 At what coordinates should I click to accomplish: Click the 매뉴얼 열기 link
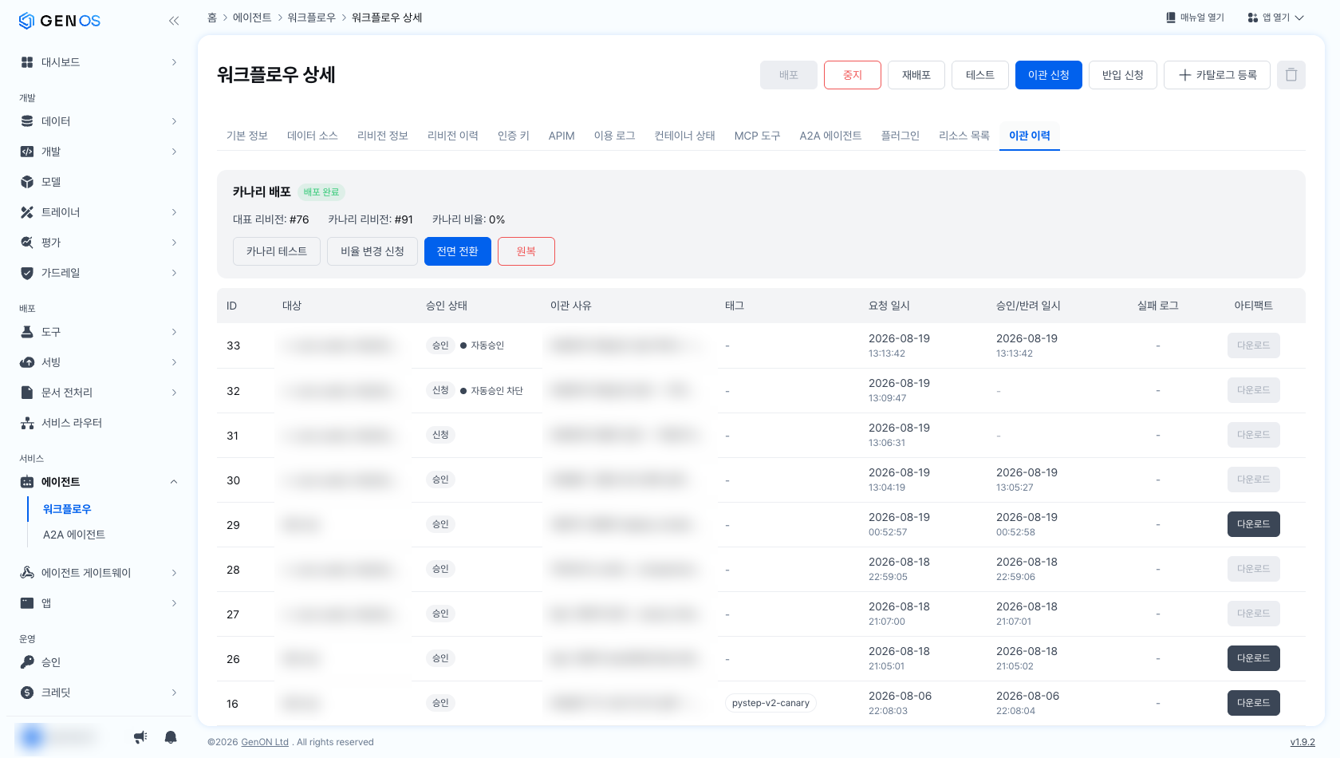(x=1195, y=18)
